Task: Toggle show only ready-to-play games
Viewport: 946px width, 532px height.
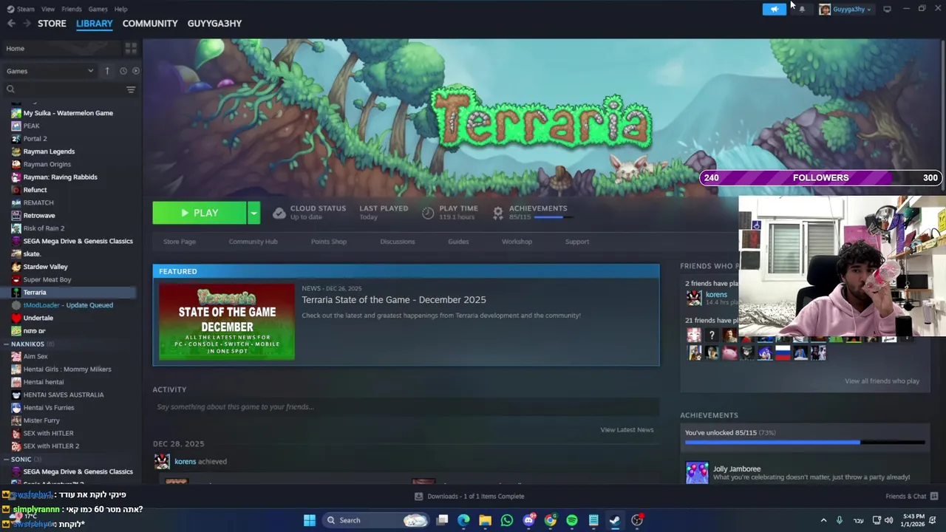Action: [x=135, y=71]
